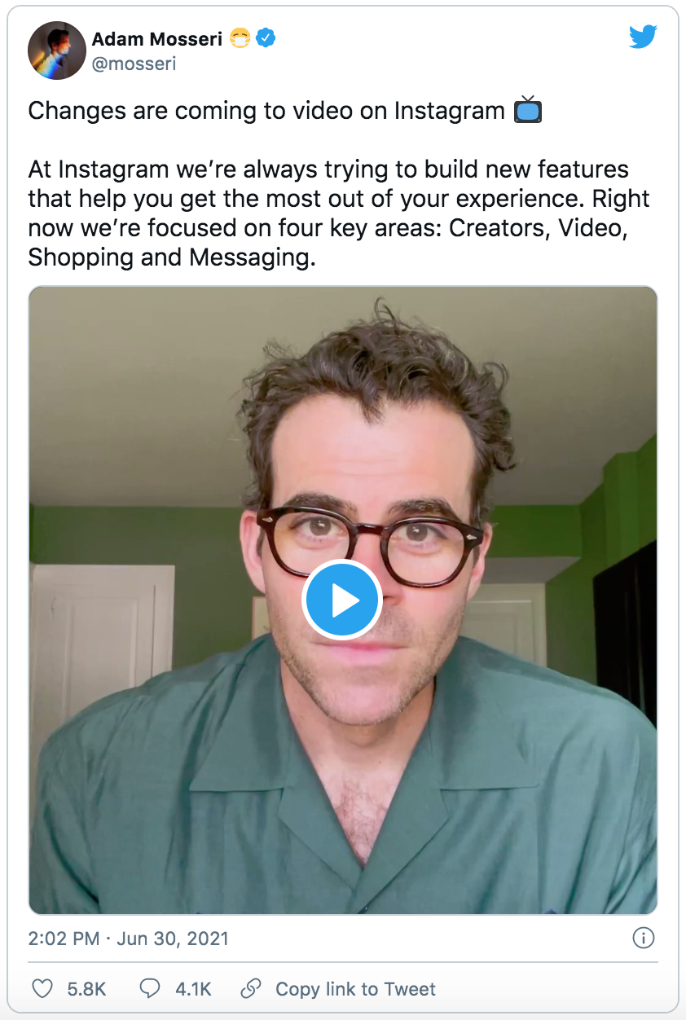Click the chain link icon
Viewport: 686px width, 1020px height.
point(251,989)
